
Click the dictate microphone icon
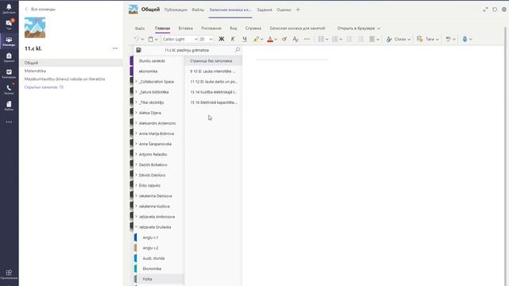[464, 39]
